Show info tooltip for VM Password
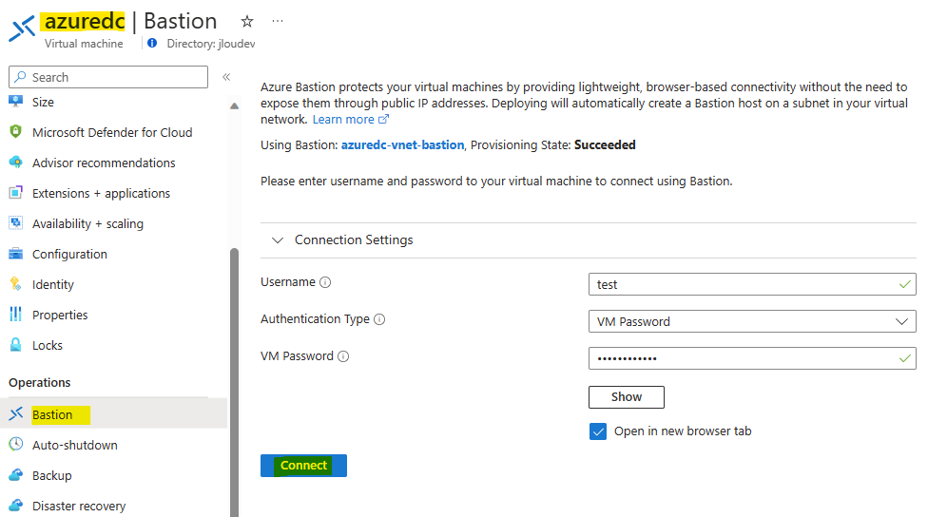The image size is (928, 517). [343, 356]
